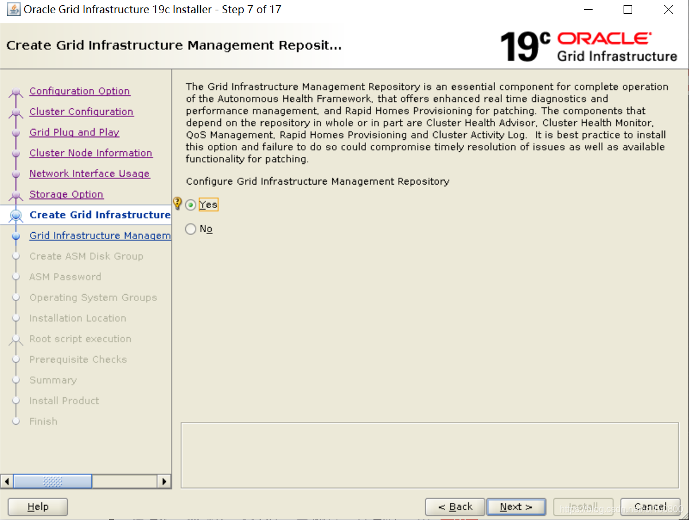Viewport: 689px width, 520px height.
Task: Close the installer window
Action: click(668, 10)
